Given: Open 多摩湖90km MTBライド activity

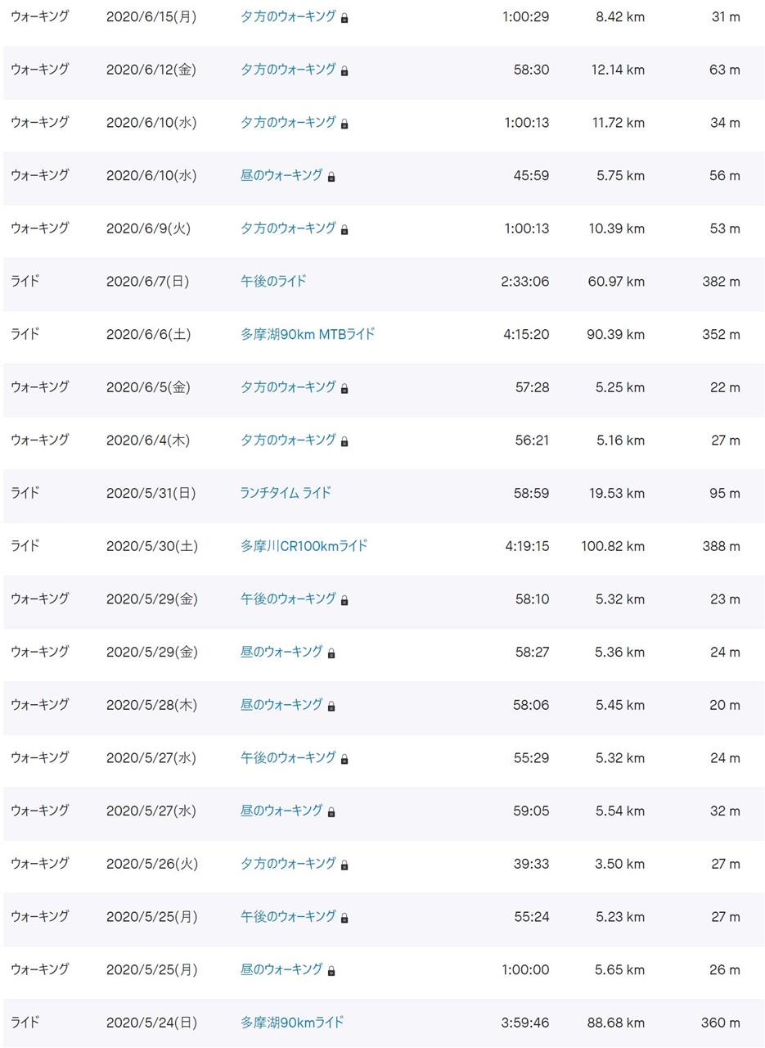Looking at the screenshot, I should pos(308,334).
